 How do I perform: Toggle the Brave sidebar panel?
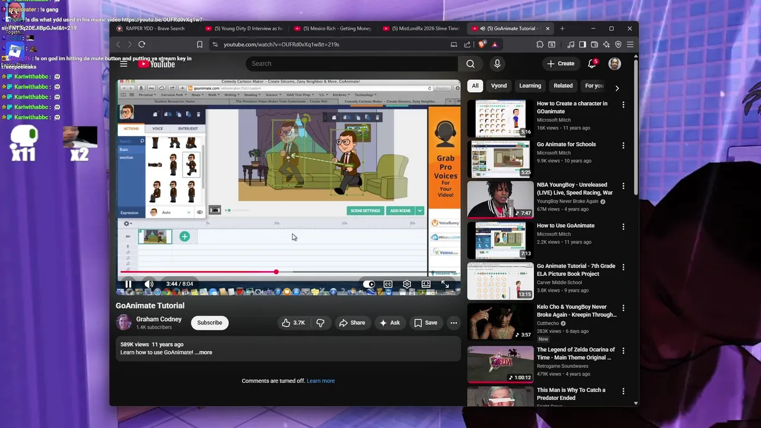point(583,45)
